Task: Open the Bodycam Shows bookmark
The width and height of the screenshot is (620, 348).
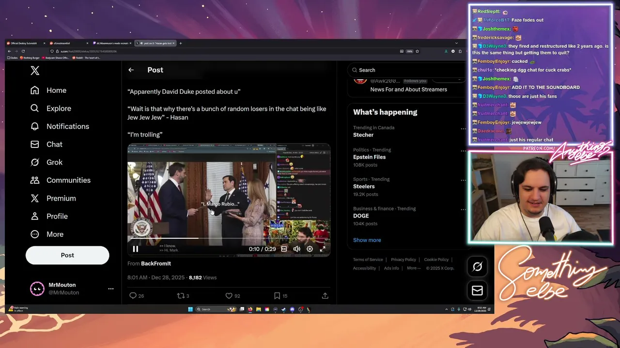Action: click(56, 58)
